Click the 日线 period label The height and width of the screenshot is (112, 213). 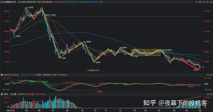[x=3, y=2]
